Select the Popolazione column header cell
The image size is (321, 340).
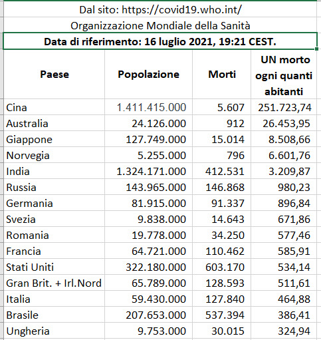(x=148, y=75)
